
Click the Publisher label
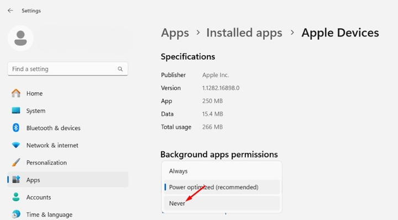click(174, 75)
